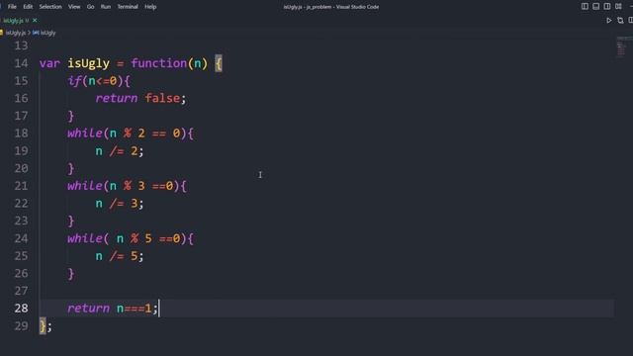Run the code with the play icon
Viewport: 633px width, 356px height.
609,20
